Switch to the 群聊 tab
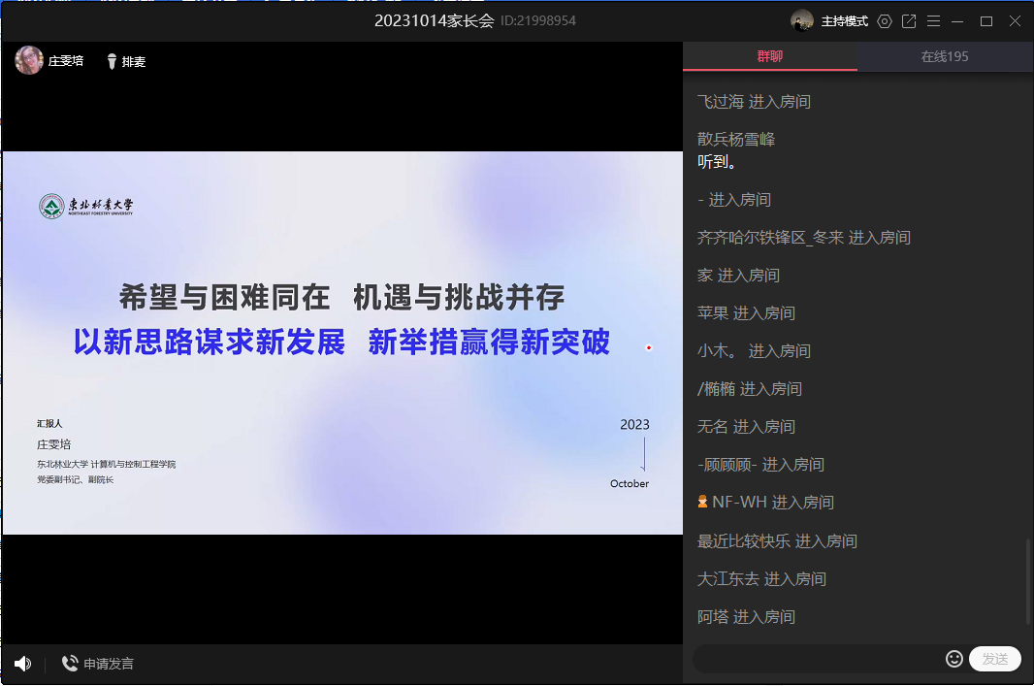This screenshot has height=686, width=1034. (770, 56)
